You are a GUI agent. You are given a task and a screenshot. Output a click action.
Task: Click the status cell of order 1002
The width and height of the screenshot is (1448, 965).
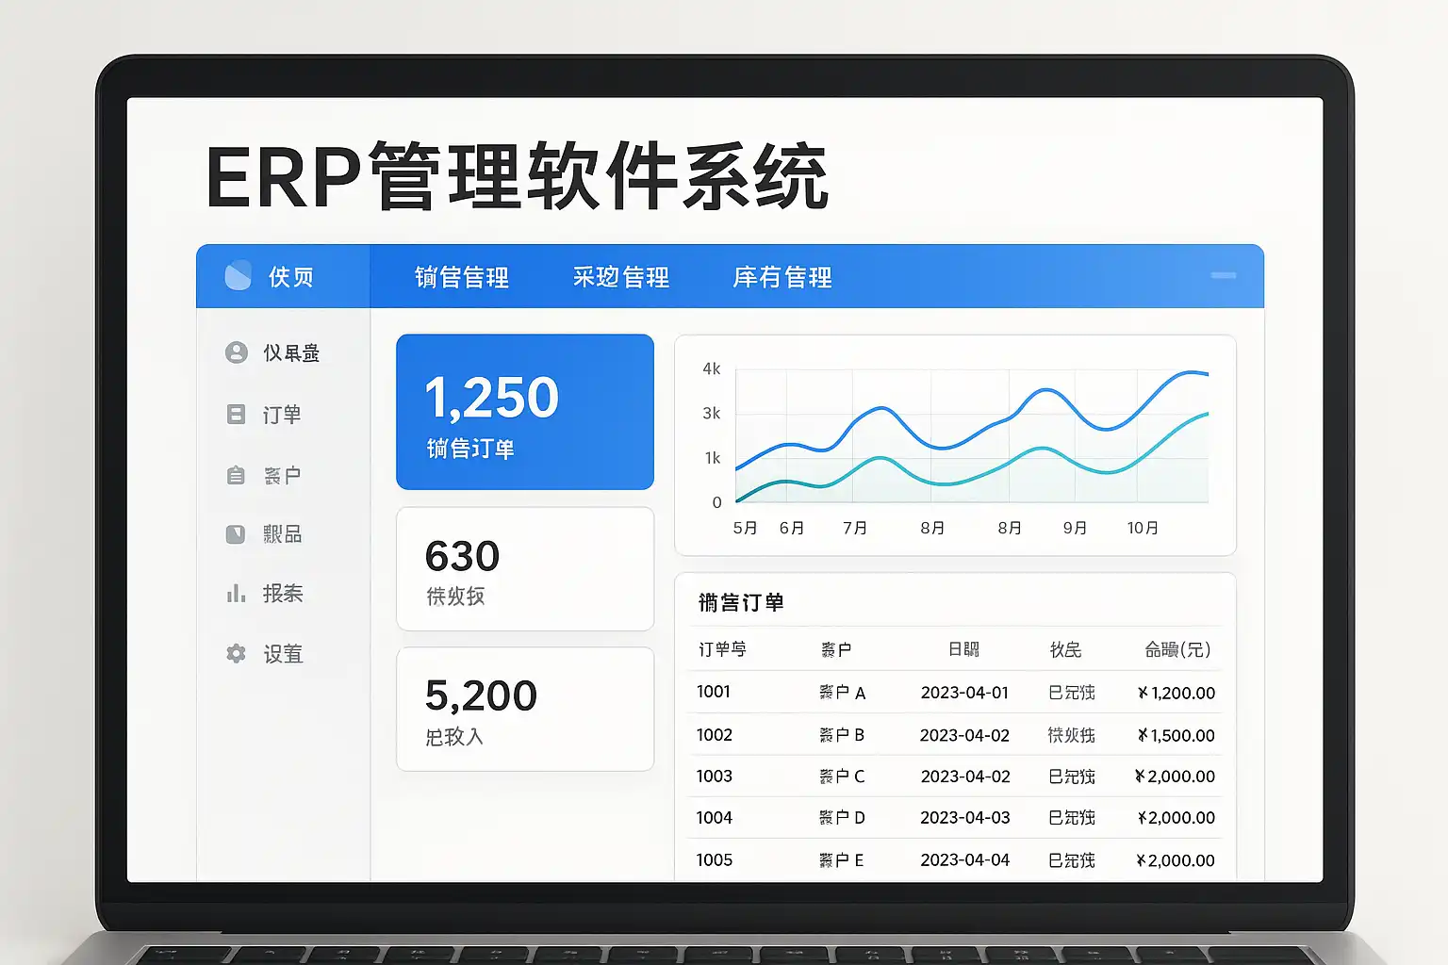click(x=1072, y=735)
